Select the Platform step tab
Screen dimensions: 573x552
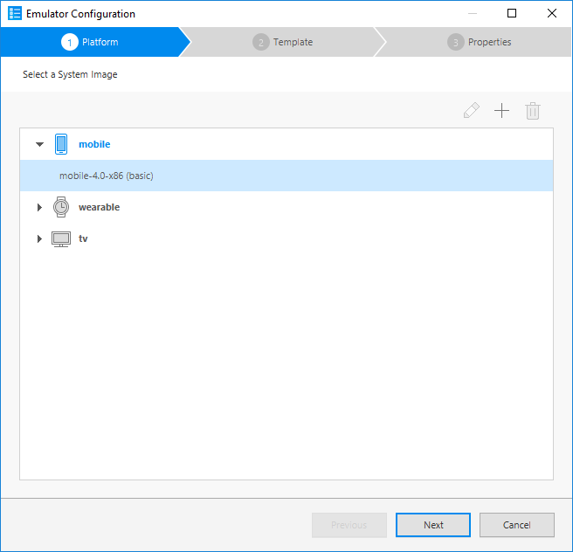click(x=92, y=42)
